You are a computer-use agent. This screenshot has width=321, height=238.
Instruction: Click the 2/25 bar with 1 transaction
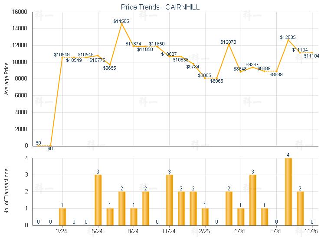pyautogui.click(x=205, y=216)
